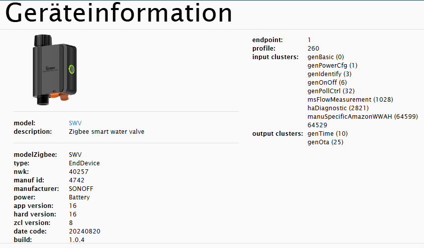Click the genIdentify (3) cluster entry
Screen dimensions: 424x248
329,74
